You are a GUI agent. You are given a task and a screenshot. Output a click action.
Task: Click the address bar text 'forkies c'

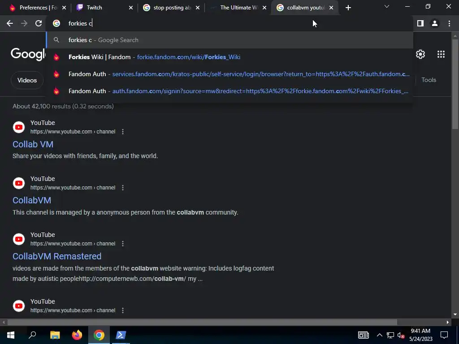click(x=80, y=23)
